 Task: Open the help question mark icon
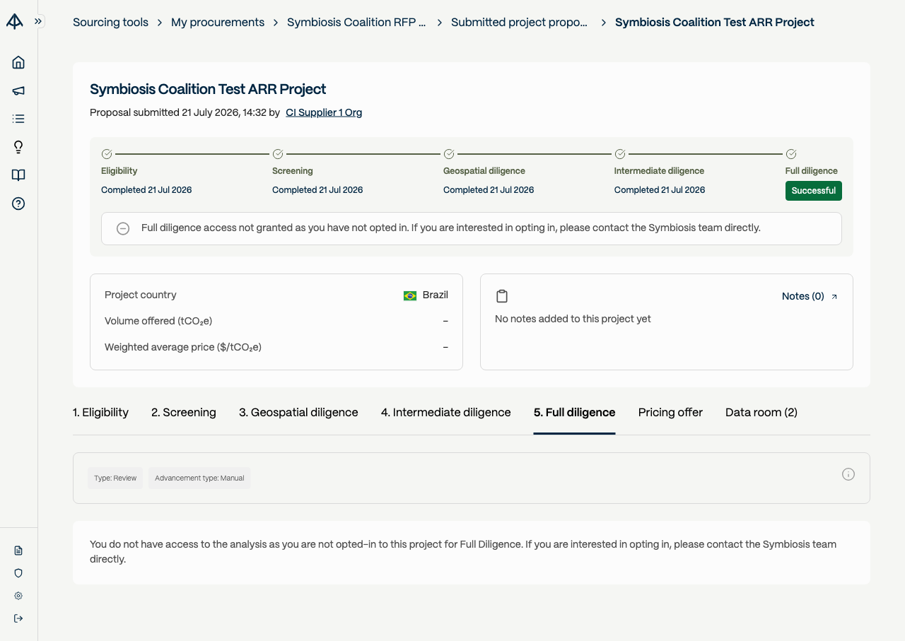18,204
